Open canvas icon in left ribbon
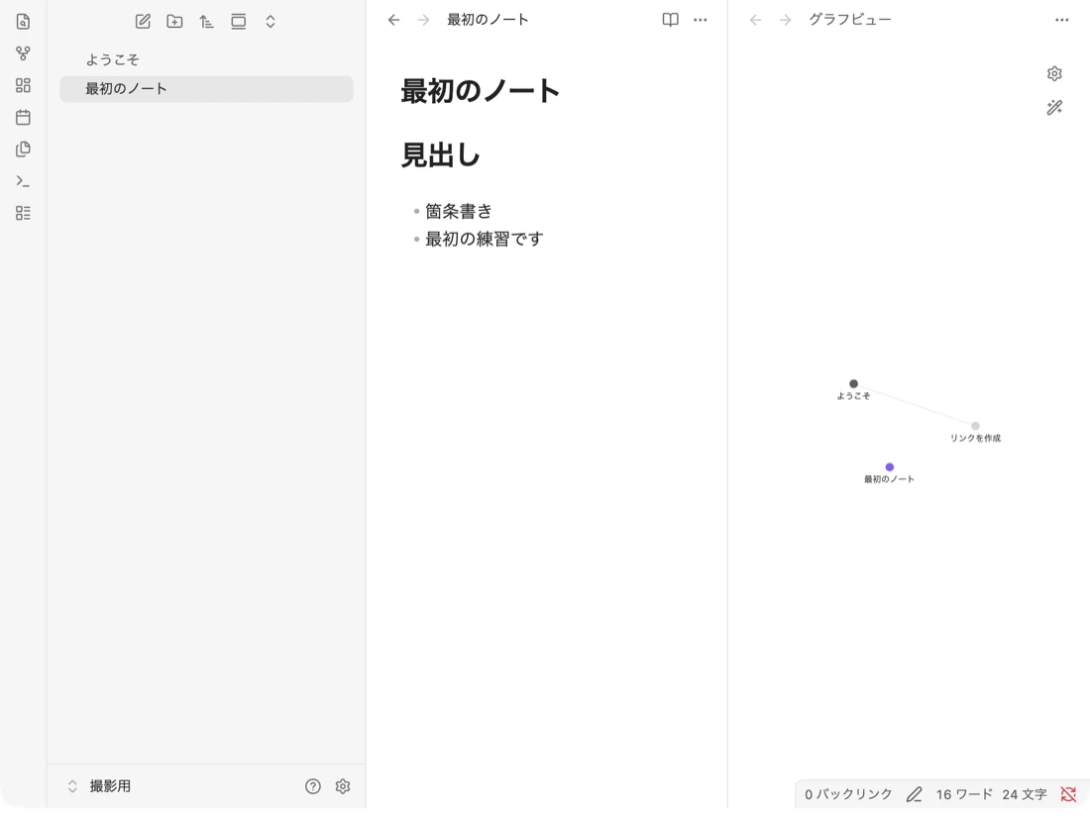The height and width of the screenshot is (819, 1090). [23, 85]
